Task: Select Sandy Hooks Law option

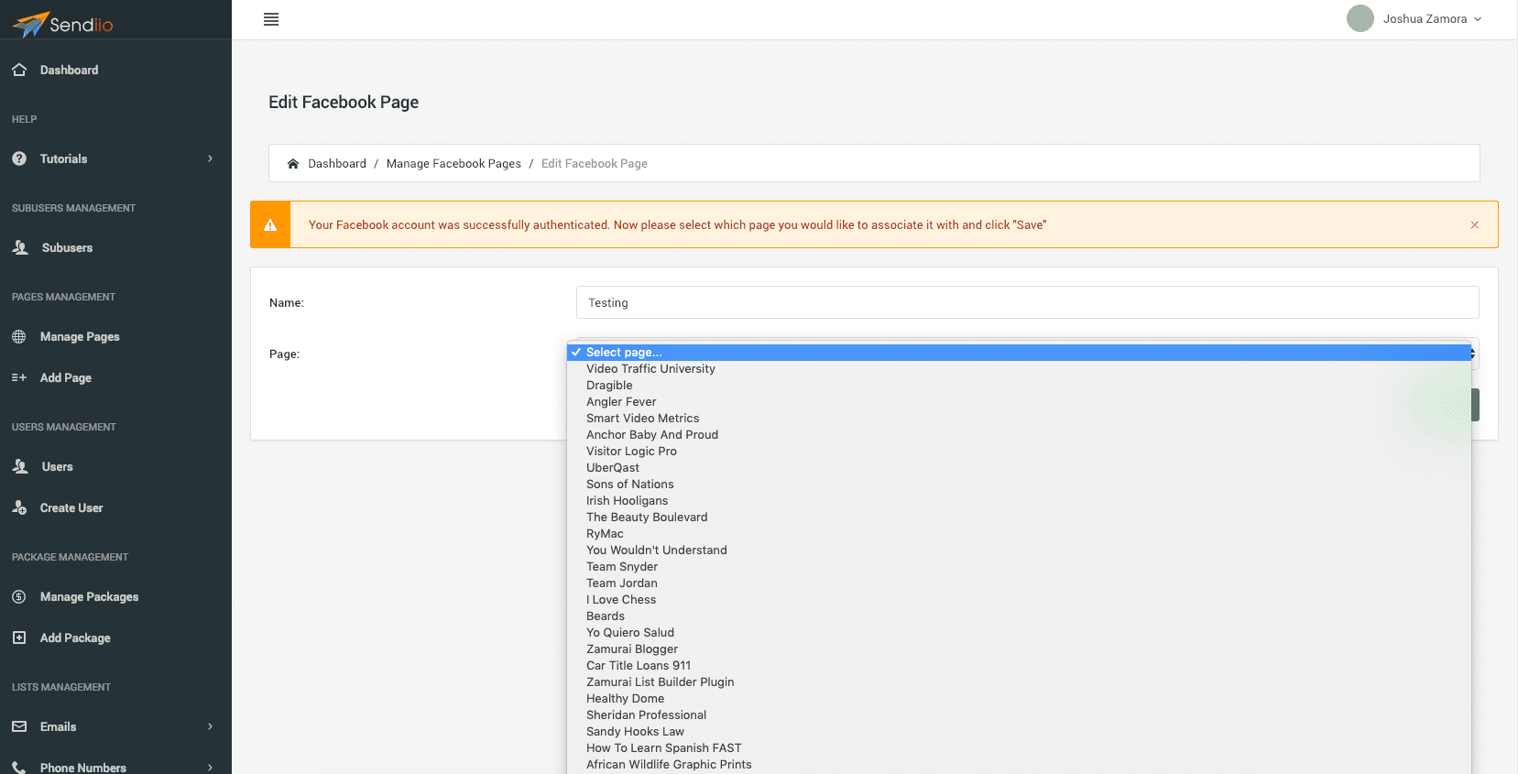Action: (1019, 732)
